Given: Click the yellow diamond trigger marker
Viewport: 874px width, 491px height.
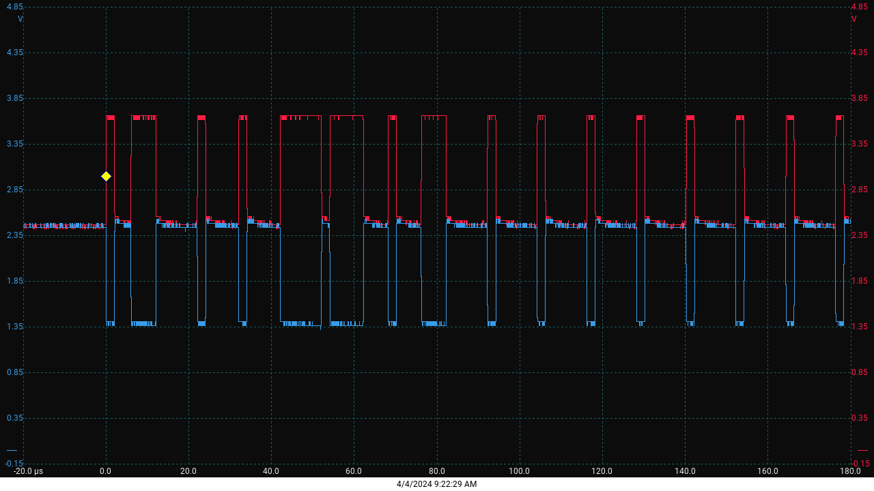Looking at the screenshot, I should point(106,176).
